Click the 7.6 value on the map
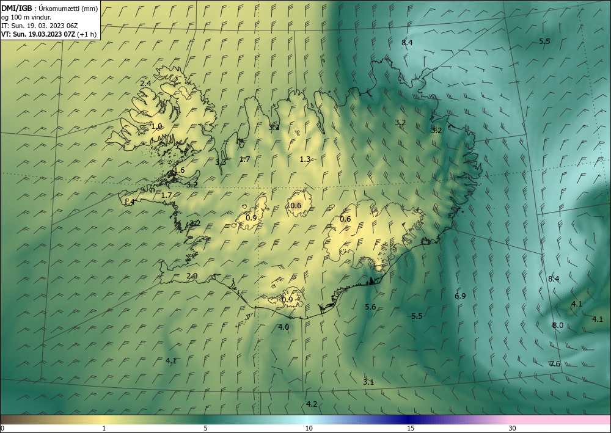611x433 pixels. click(x=555, y=364)
